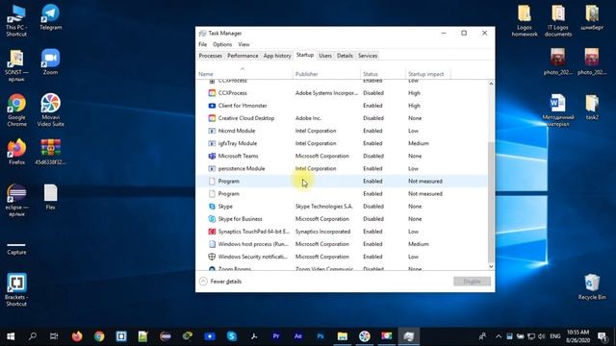Select CCXProcess row from Adobe Systems
The width and height of the screenshot is (616, 346).
(342, 93)
